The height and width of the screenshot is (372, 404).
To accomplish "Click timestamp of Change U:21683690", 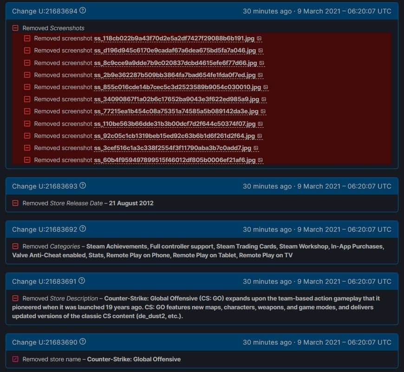I will (317, 342).
